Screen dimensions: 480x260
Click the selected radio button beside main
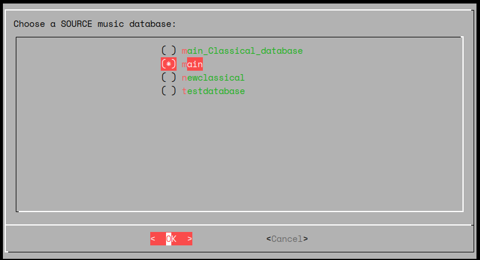click(x=168, y=64)
